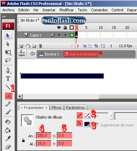Select the Text tool
The image size is (137, 151).
point(8,79)
